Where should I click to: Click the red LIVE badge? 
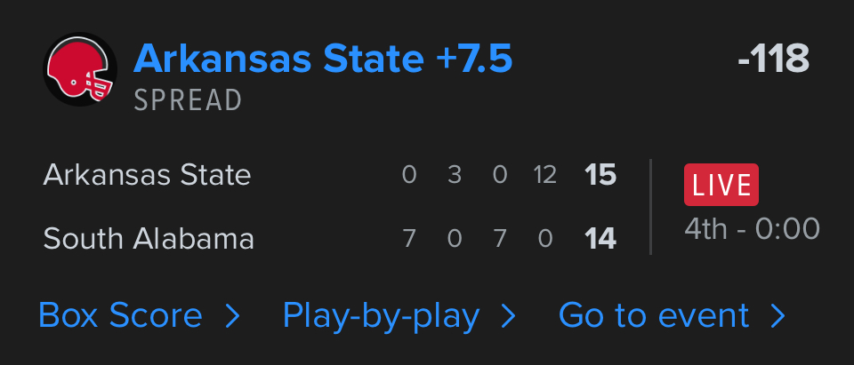pyautogui.click(x=721, y=185)
